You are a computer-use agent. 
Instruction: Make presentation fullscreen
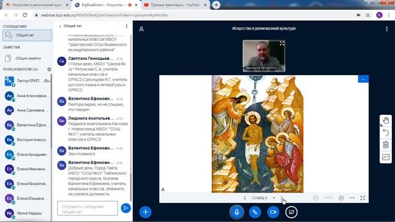362,198
